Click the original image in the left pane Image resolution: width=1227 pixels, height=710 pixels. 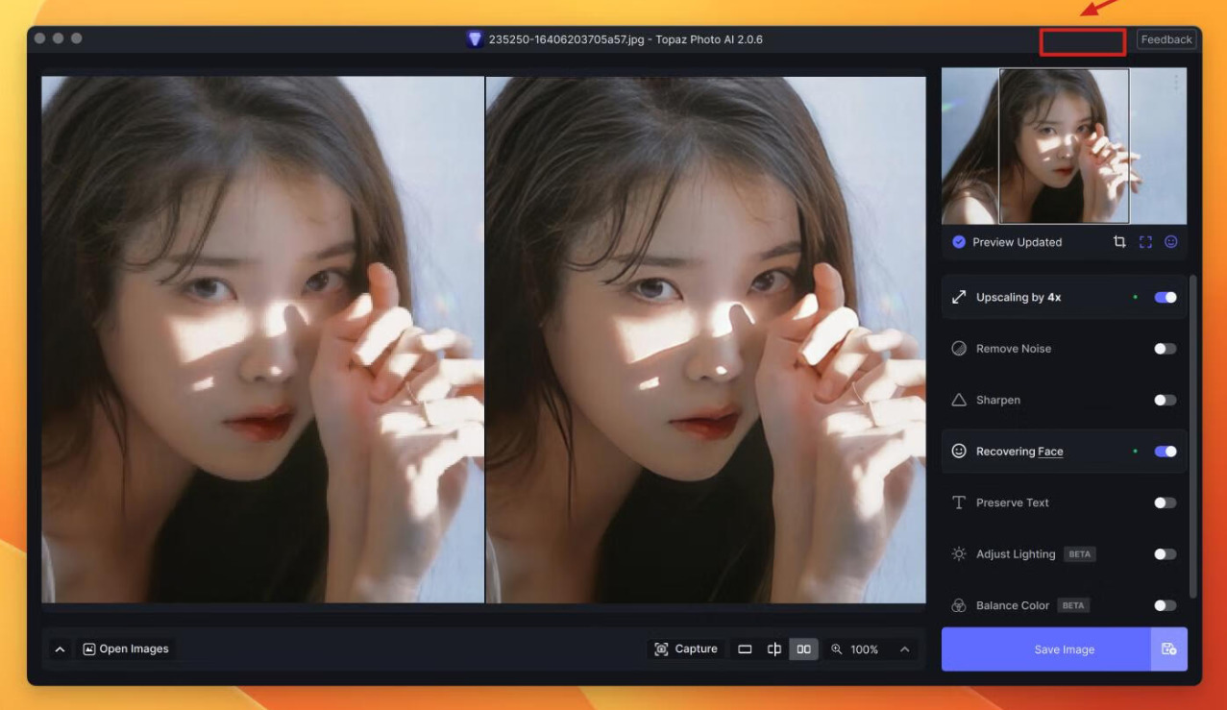pos(262,339)
